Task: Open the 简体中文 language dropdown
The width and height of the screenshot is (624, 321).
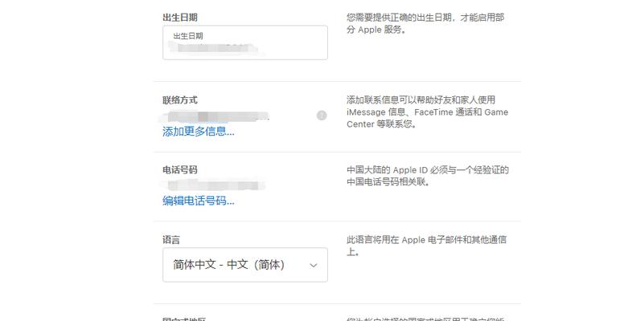Action: [245, 265]
